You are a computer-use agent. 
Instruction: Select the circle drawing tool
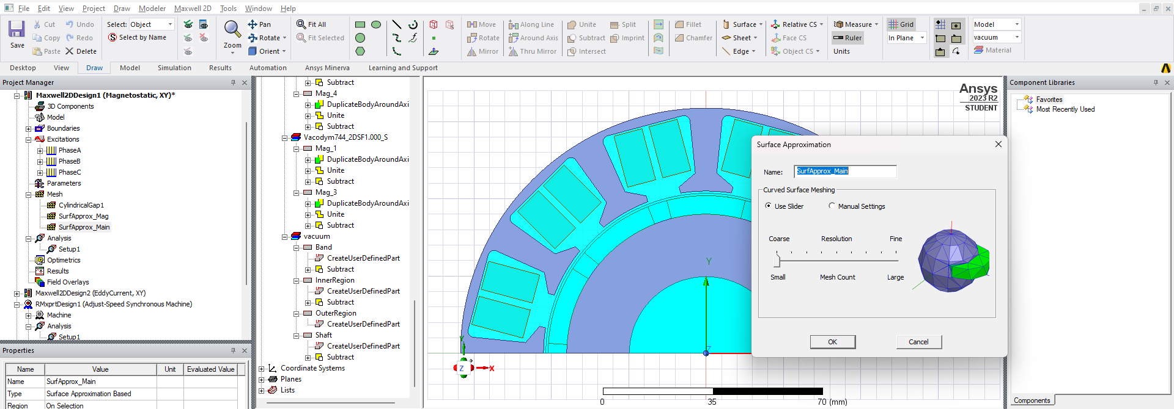(x=360, y=38)
